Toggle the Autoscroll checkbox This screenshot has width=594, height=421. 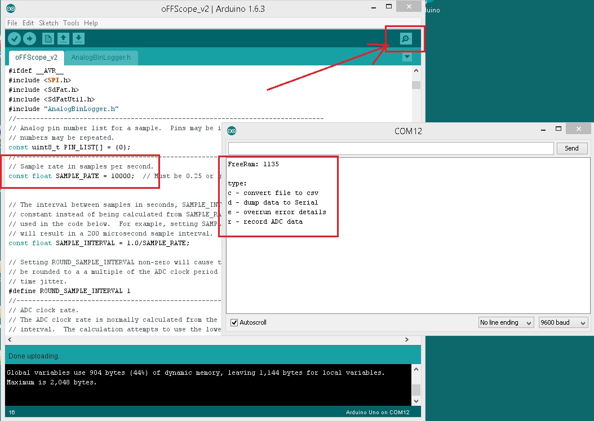[x=234, y=322]
